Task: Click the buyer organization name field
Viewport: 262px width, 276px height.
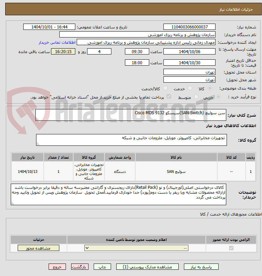Action: tap(137, 34)
